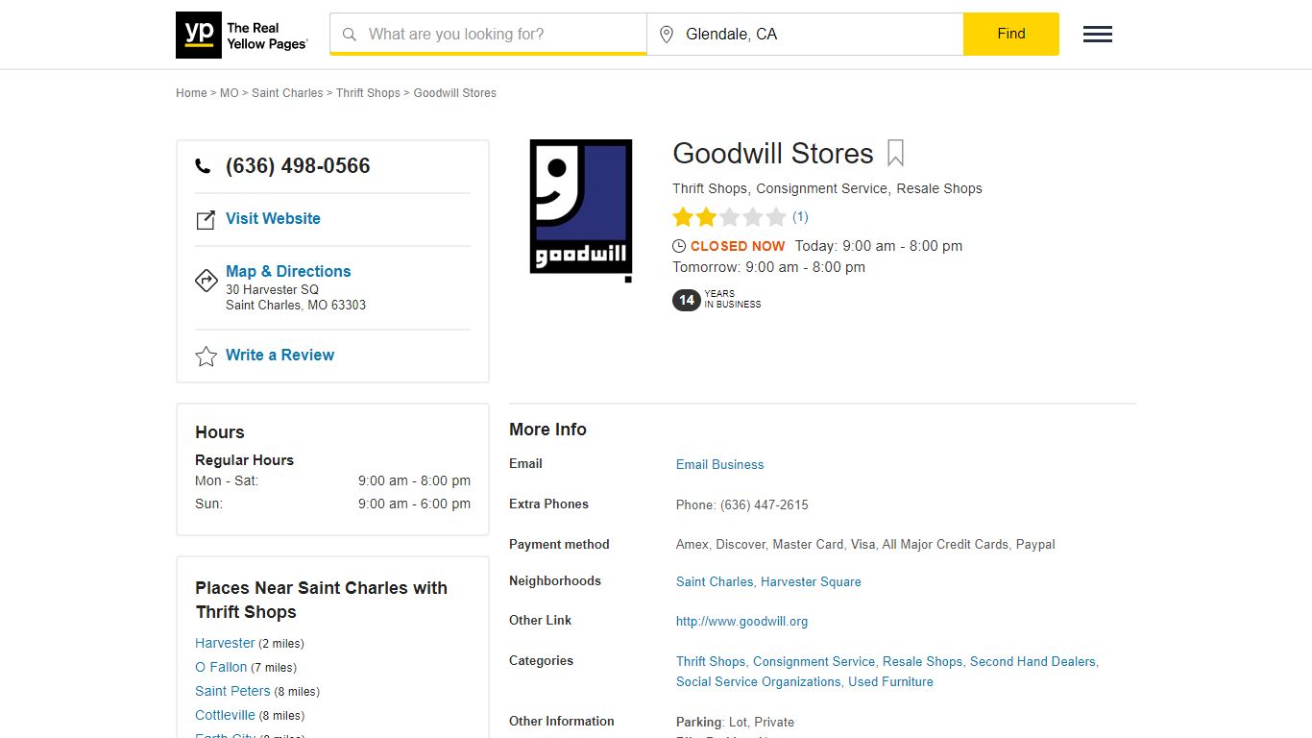
Task: Click Sun hours '9:00 am - 6:00 pm'
Action: pos(414,504)
